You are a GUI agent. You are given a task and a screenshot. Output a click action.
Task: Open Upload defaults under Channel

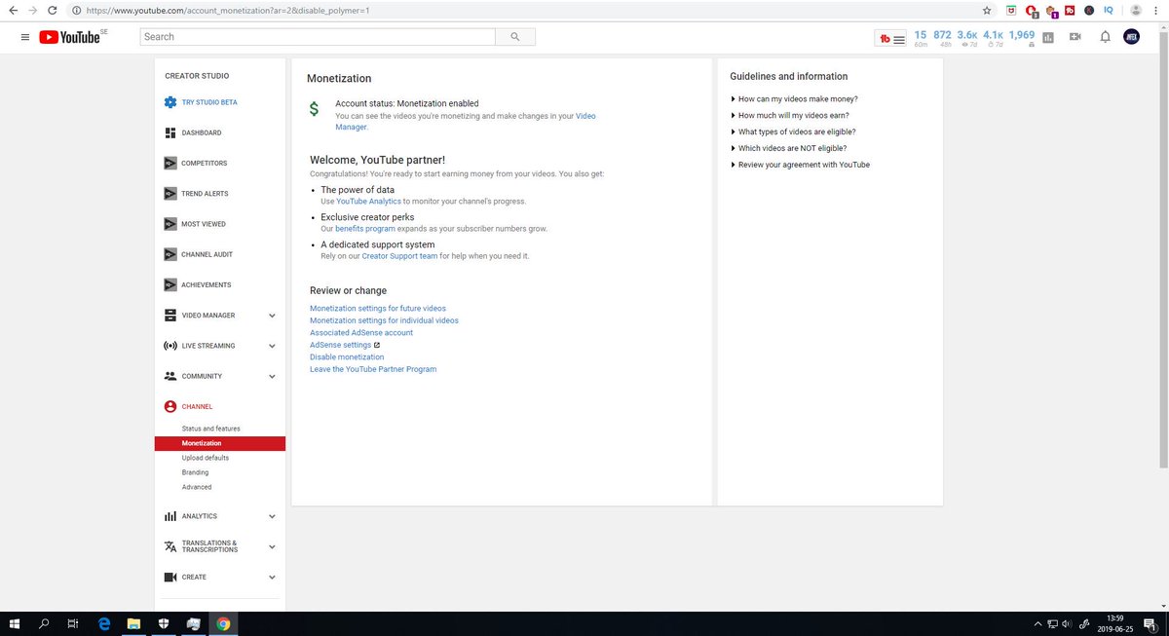point(206,458)
